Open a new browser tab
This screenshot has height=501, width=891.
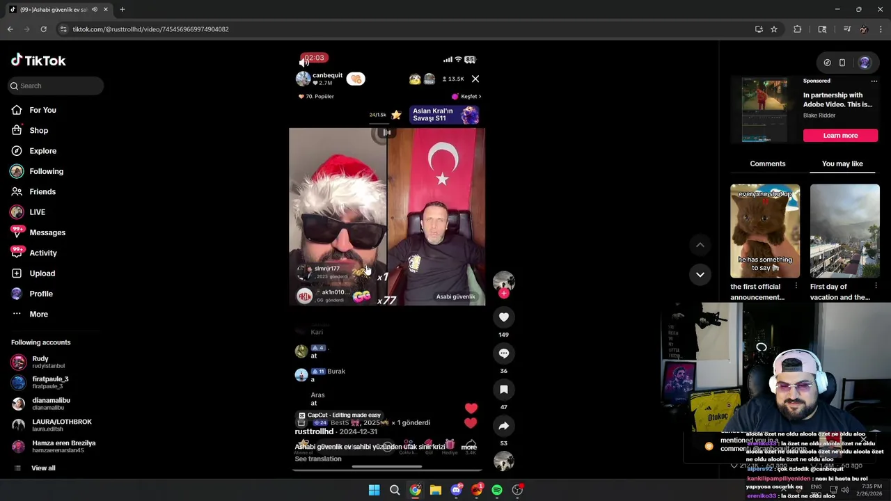123,10
